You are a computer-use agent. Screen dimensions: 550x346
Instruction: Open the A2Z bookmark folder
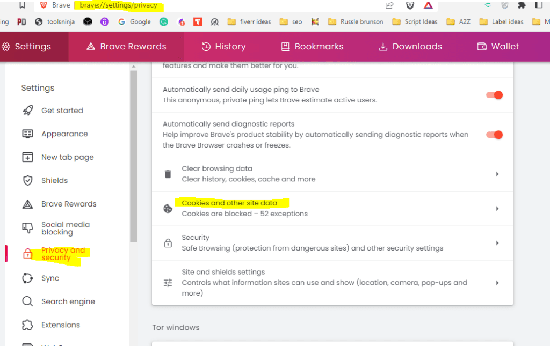[x=459, y=21]
